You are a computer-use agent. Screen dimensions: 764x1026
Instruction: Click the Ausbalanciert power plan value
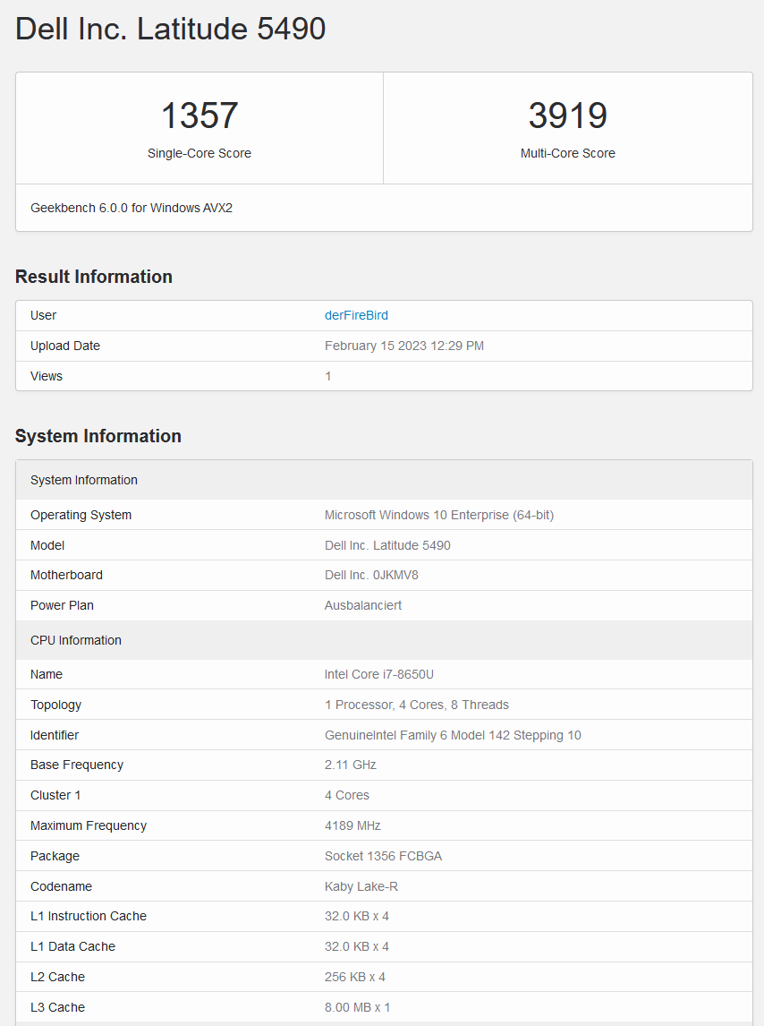(363, 605)
